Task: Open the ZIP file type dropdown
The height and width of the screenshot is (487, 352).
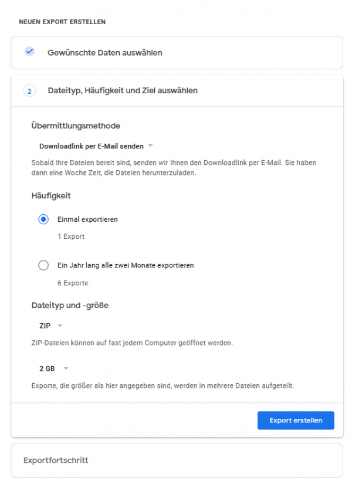Action: [x=50, y=326]
